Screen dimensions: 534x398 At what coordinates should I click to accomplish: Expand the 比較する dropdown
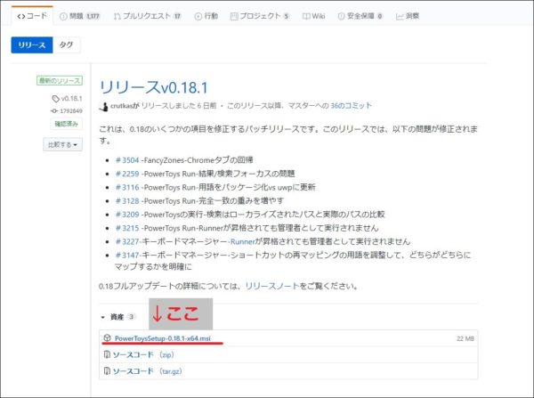61,144
